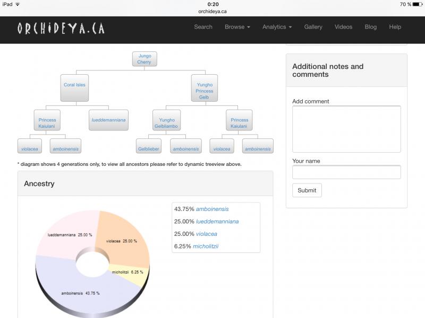Open the micholitzii link in ancestry legend
The image size is (425, 318).
(x=206, y=246)
